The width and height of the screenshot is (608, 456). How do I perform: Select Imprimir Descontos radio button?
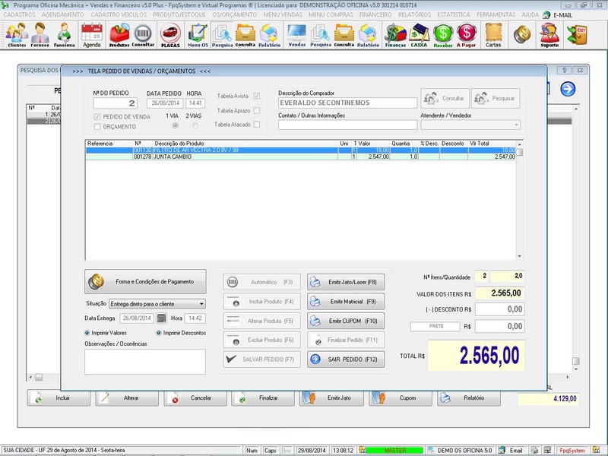coord(159,333)
